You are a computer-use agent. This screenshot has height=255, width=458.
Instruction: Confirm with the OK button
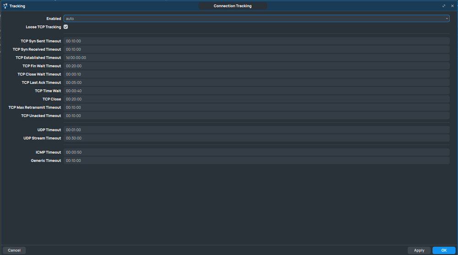click(x=444, y=250)
